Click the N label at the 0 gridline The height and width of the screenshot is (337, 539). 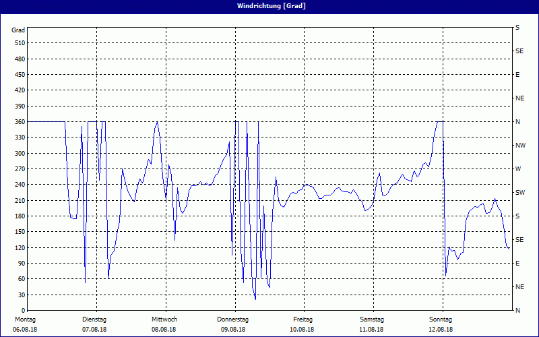pyautogui.click(x=517, y=311)
